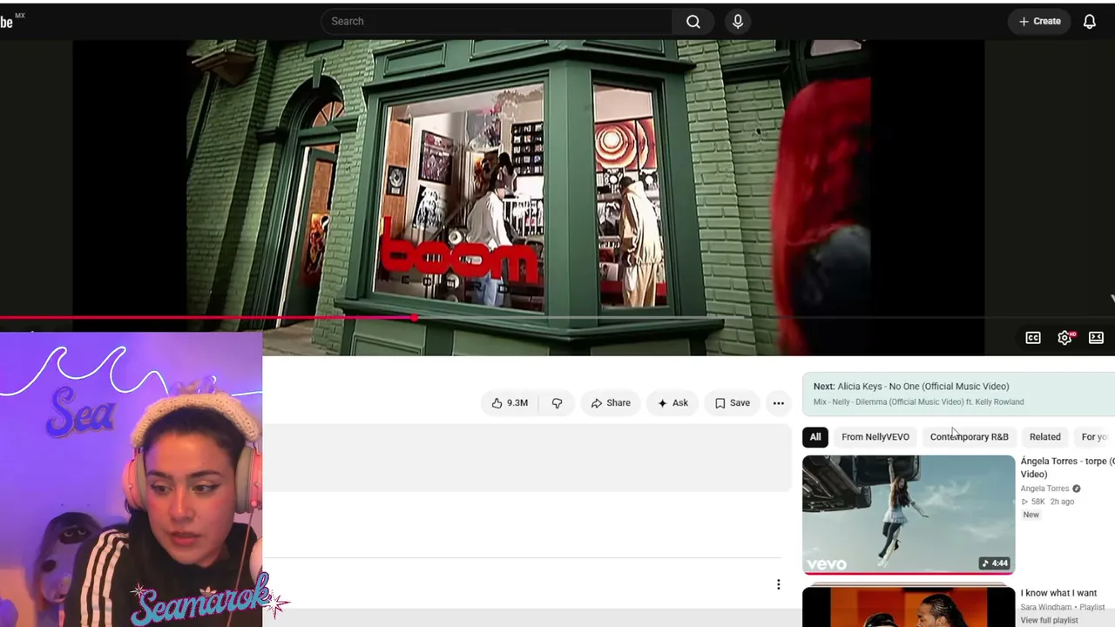Select the Related filter chip
Viewport: 1115px width, 627px height.
click(1045, 437)
